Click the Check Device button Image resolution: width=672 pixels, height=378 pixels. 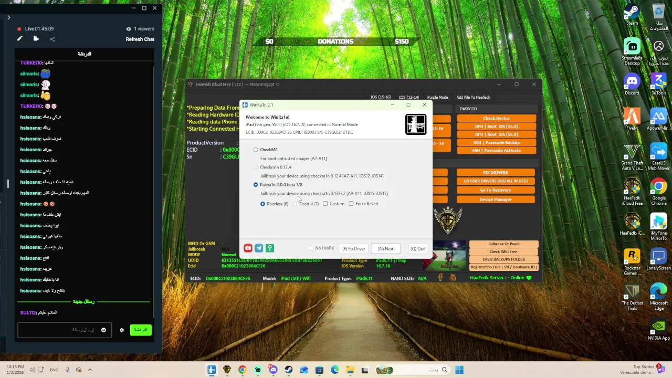coord(496,118)
